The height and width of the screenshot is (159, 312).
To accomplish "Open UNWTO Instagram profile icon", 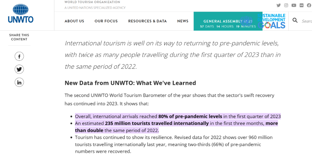I will (x=286, y=5).
